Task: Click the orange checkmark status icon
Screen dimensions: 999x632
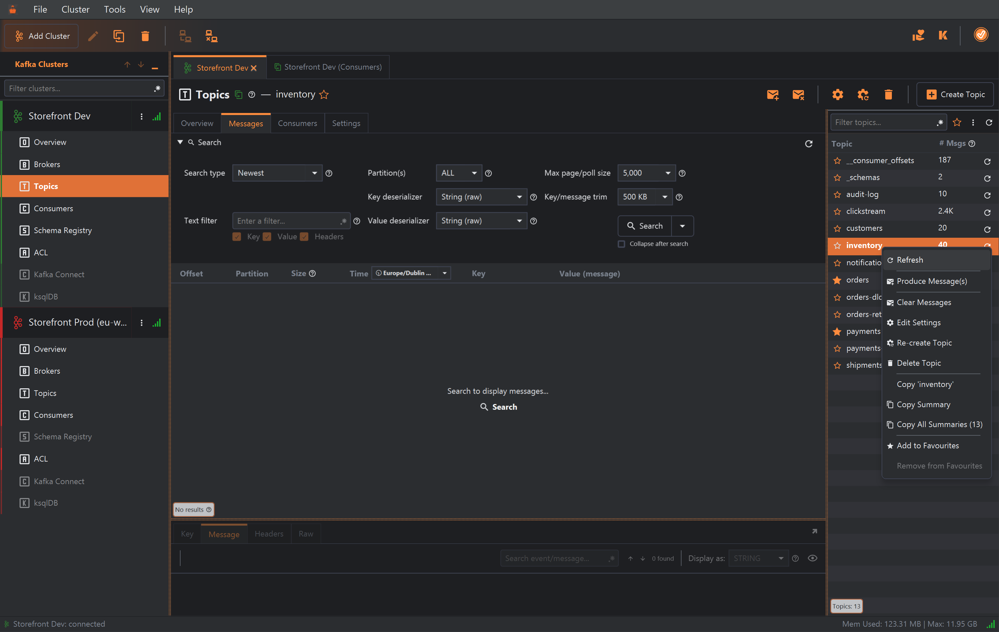Action: 981,35
